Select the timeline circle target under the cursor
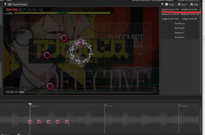Screen dimensions: 205x135 pos(30,122)
